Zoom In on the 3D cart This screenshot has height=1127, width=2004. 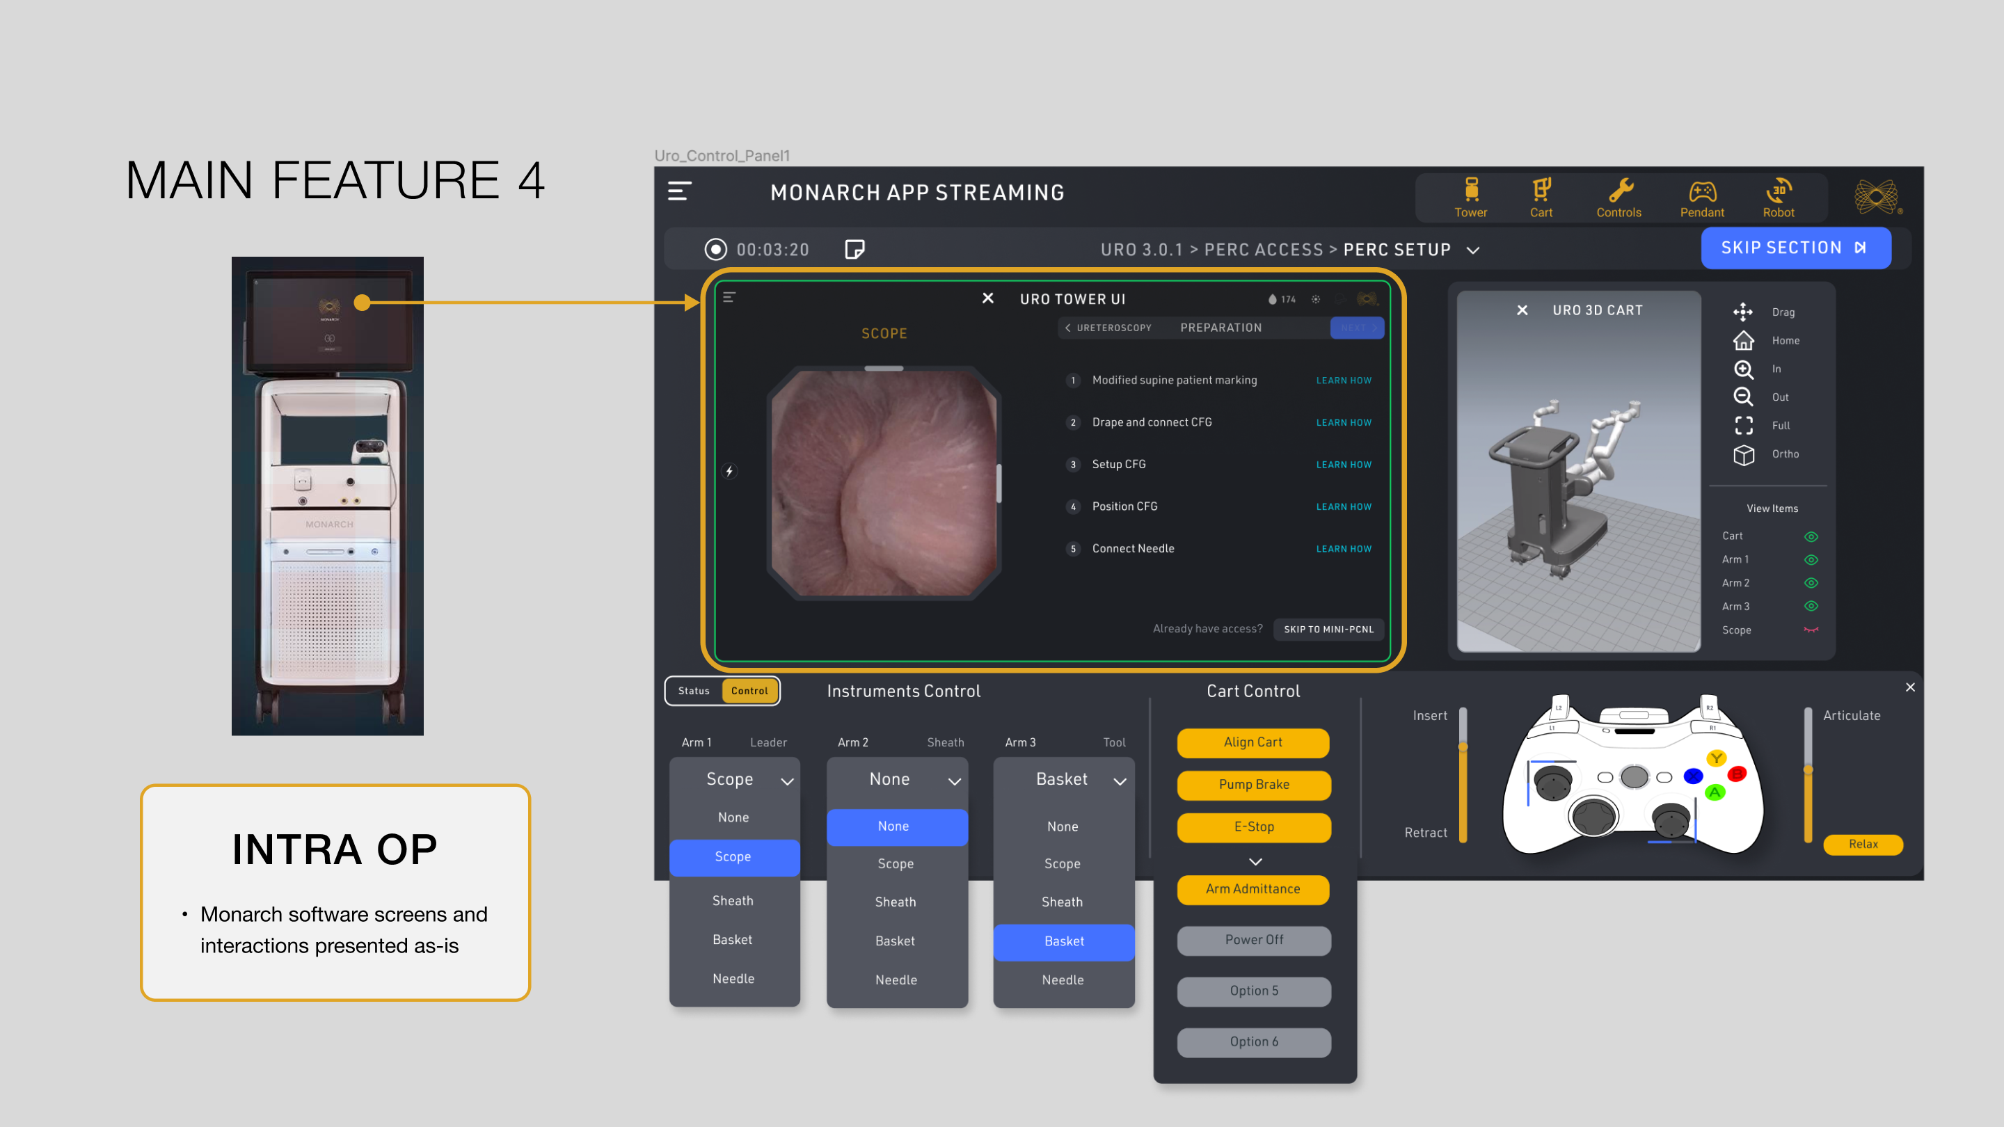(x=1742, y=369)
